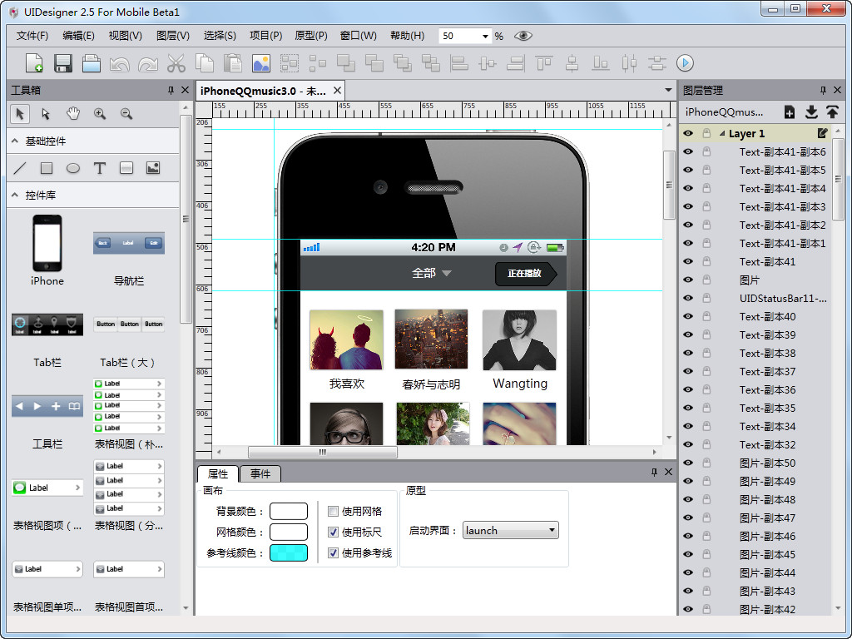Click the add new layer icon

tap(790, 112)
